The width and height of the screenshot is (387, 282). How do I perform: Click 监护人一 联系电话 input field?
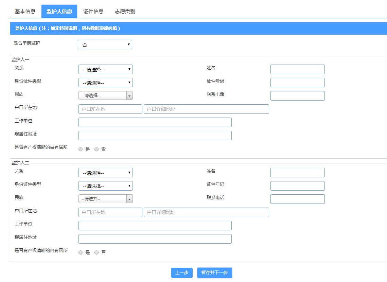pyautogui.click(x=297, y=96)
